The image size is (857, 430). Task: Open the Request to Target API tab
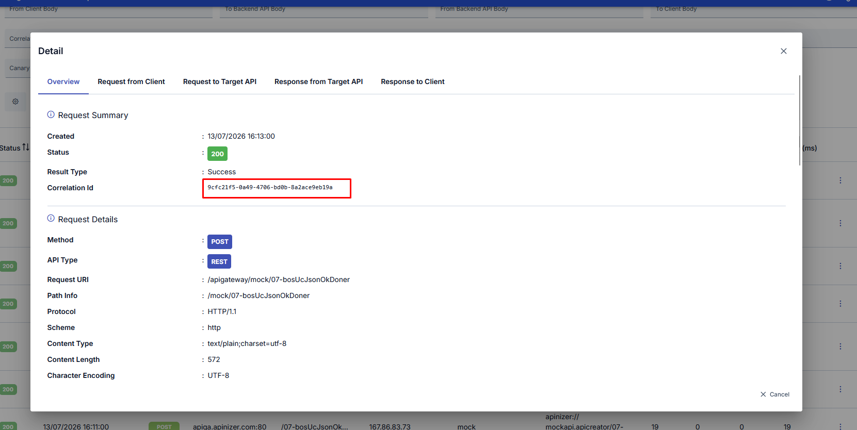pos(219,81)
